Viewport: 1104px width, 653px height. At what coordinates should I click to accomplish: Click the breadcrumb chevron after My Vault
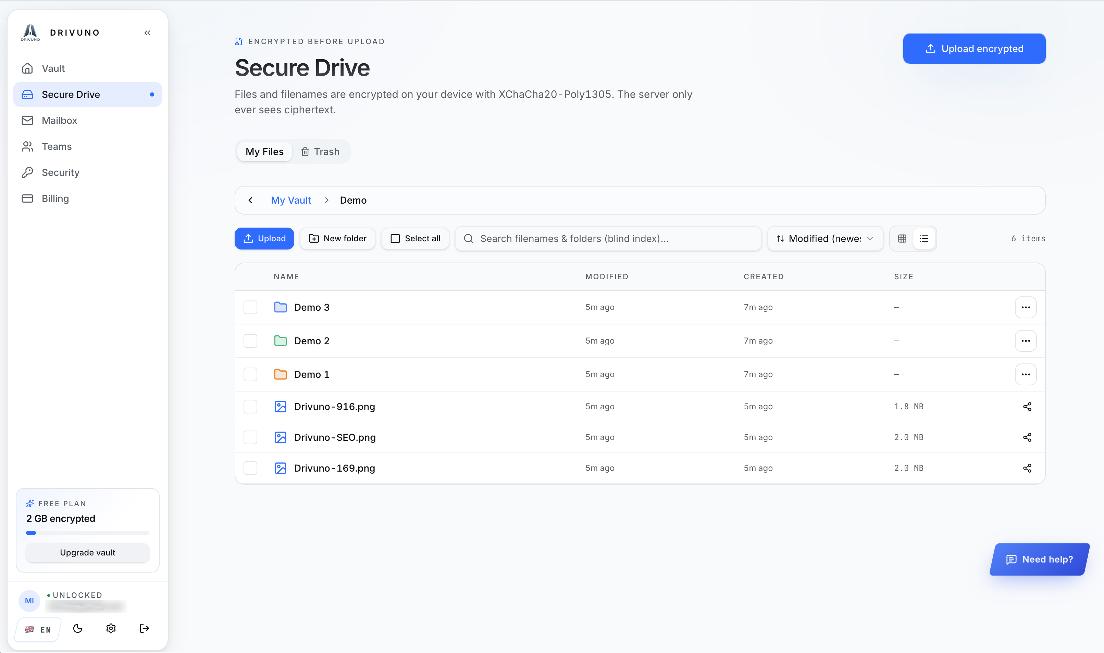[x=326, y=200]
